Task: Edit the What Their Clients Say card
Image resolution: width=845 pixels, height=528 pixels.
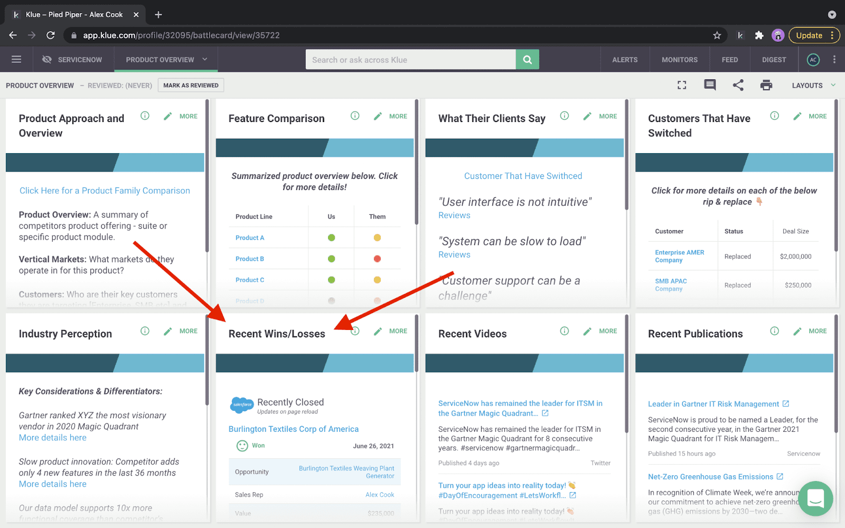Action: pos(587,116)
